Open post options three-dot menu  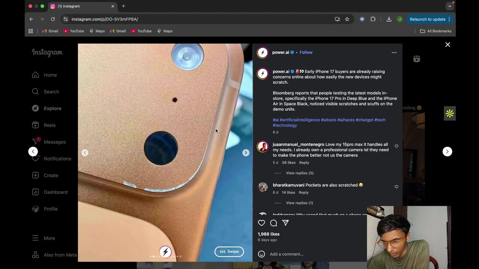(x=394, y=53)
